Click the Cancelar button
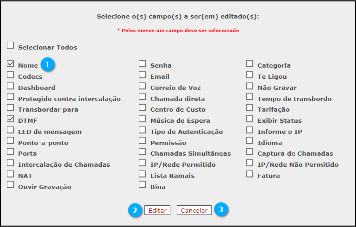The height and width of the screenshot is (227, 356). (x=194, y=210)
